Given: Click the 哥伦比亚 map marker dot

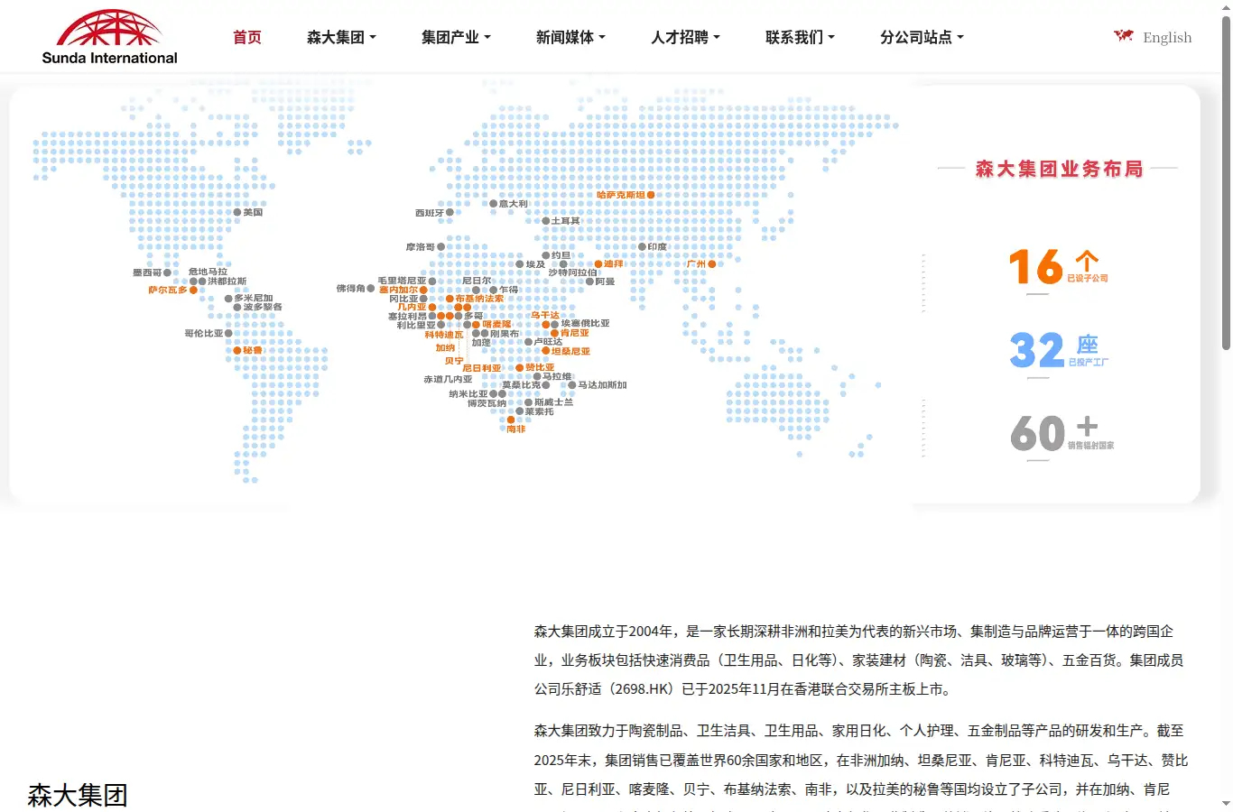Looking at the screenshot, I should 228,333.
